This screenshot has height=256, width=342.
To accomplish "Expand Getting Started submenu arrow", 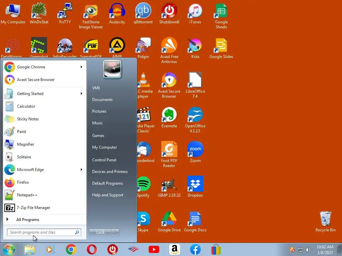I will (81, 94).
